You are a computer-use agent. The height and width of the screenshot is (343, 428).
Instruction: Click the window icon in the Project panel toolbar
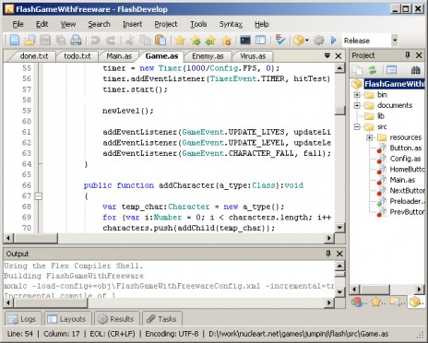pyautogui.click(x=391, y=70)
